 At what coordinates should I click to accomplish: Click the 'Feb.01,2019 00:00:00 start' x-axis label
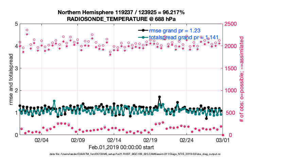(x=121, y=147)
